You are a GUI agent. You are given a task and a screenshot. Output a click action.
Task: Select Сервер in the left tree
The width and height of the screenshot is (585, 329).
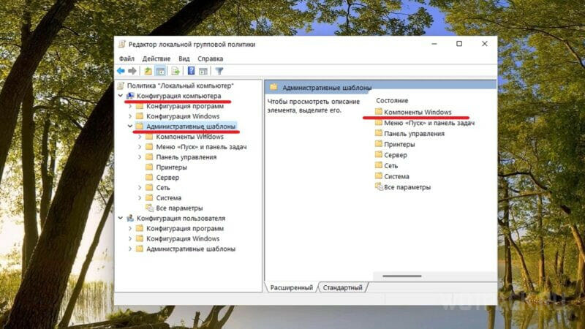[167, 178]
